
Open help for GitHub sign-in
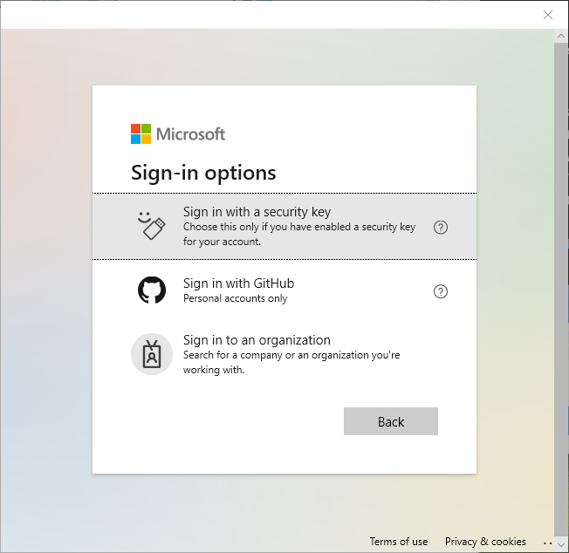(441, 291)
